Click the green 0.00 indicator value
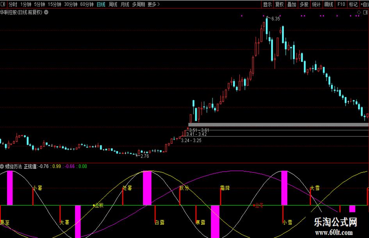 tap(83, 166)
